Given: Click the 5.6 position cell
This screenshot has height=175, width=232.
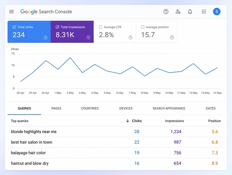Looking at the screenshot, I should coord(215,132).
